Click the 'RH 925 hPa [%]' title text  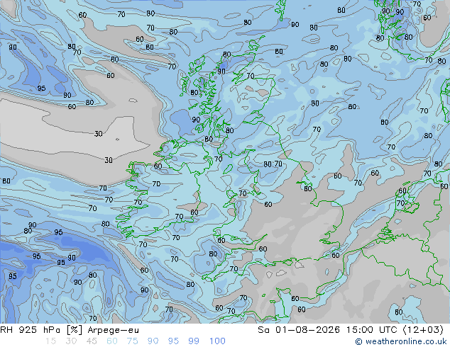41,330
